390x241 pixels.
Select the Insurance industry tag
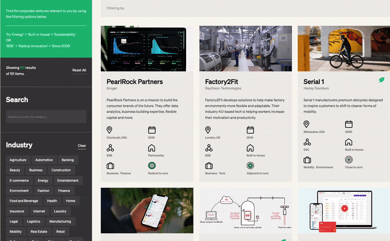[x=17, y=211]
